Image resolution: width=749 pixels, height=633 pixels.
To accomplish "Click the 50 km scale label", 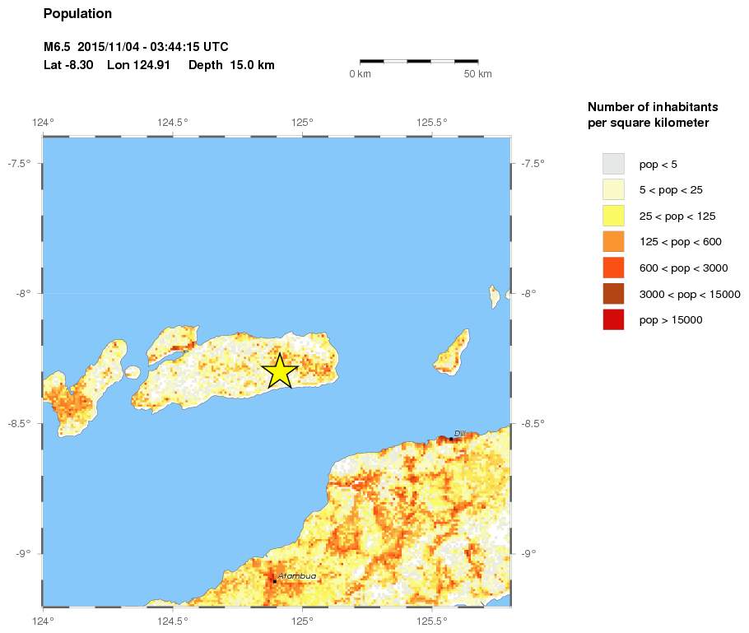I will [x=477, y=74].
